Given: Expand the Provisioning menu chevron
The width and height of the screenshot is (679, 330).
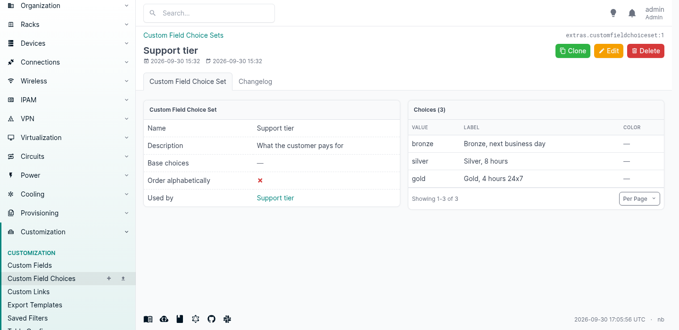Looking at the screenshot, I should 126,213.
